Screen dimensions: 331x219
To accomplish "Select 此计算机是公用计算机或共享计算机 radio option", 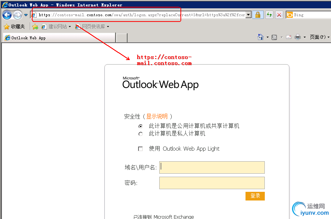I will (x=140, y=126).
